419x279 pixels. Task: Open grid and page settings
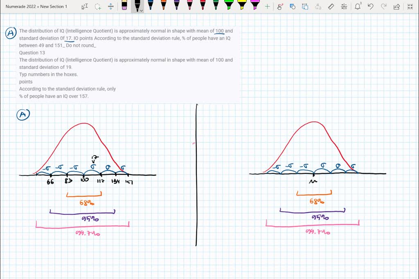click(x=344, y=7)
